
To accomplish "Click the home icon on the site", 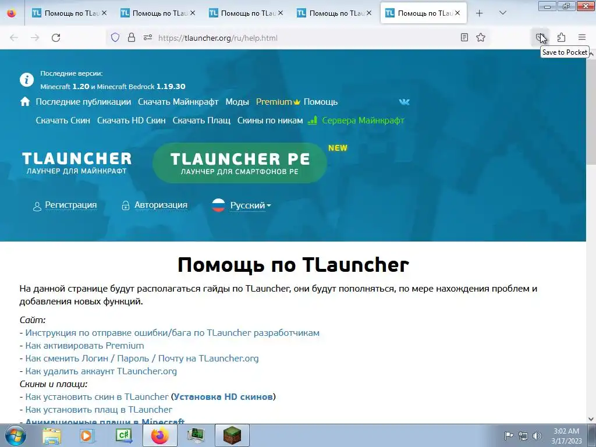I will [x=25, y=101].
